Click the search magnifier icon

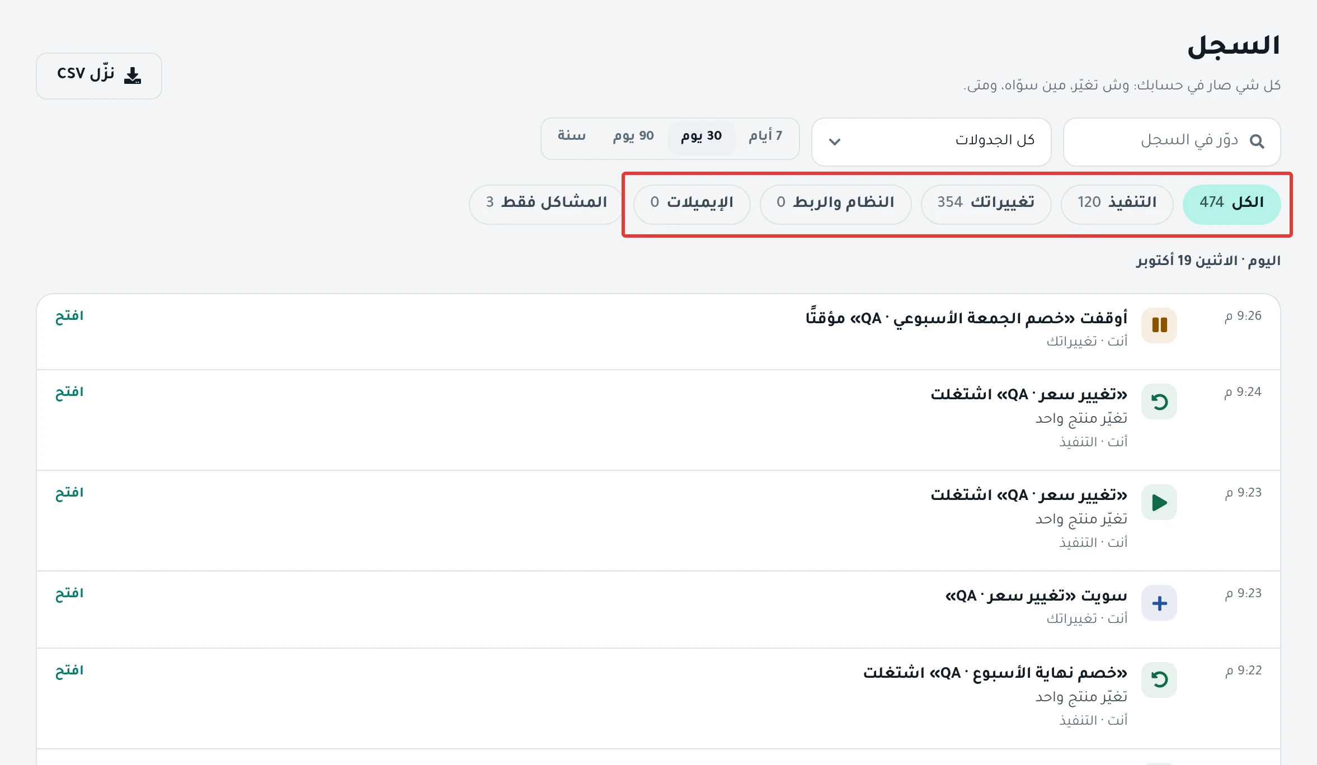tap(1257, 141)
